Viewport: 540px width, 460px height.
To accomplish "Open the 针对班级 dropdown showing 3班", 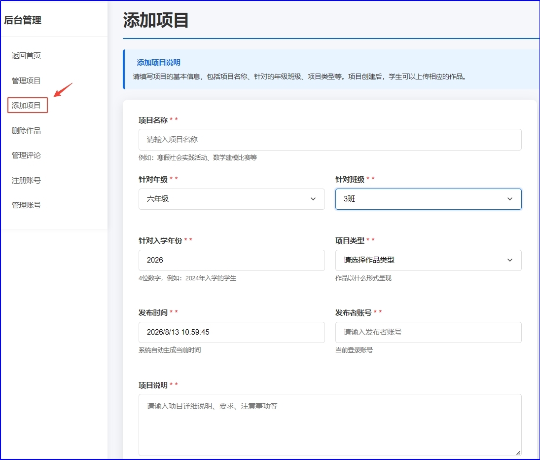I will pyautogui.click(x=429, y=199).
